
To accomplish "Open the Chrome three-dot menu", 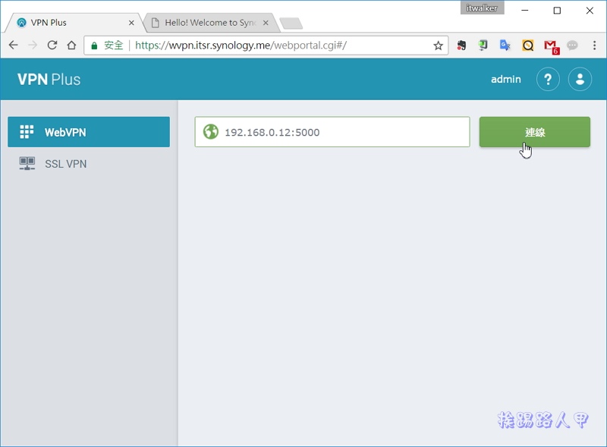I will pos(594,46).
